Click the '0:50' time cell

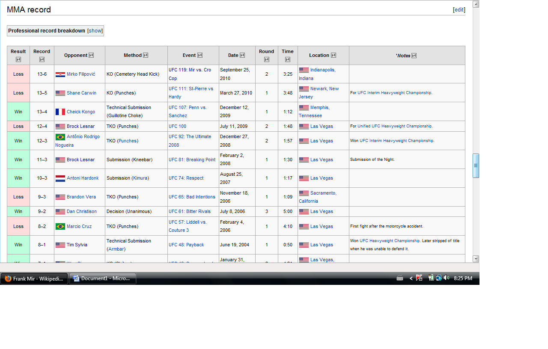[288, 245]
